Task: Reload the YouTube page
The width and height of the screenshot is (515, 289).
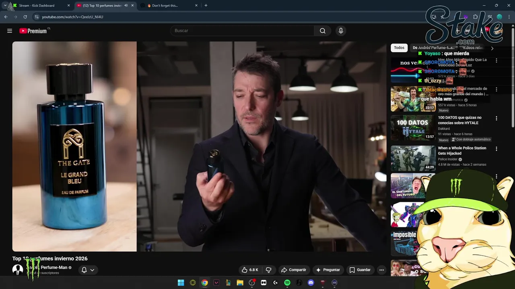Action: [25, 17]
